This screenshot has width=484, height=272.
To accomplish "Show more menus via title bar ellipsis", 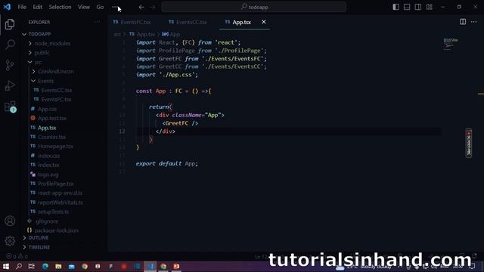I will point(115,7).
